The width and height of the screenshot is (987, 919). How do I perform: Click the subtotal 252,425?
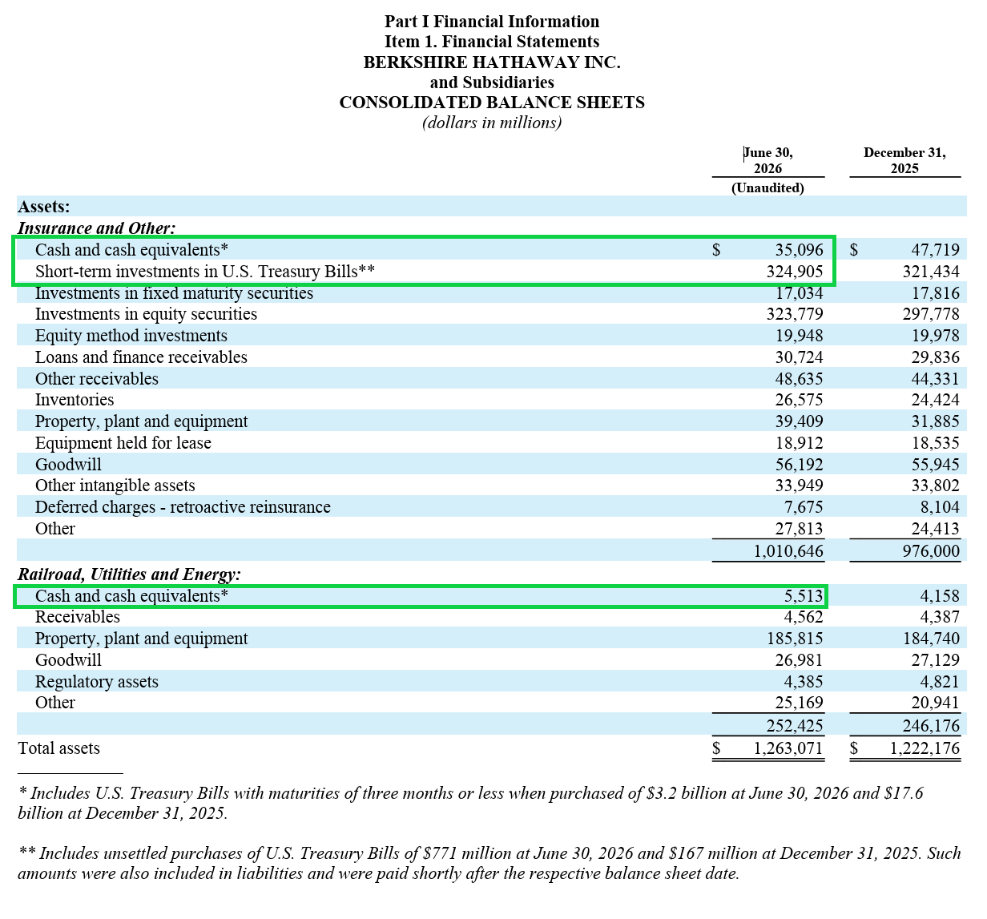point(795,726)
